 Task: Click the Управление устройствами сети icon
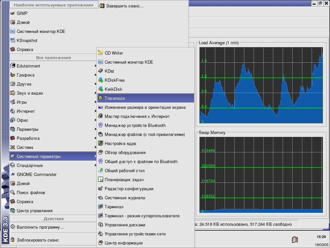[x=101, y=234]
